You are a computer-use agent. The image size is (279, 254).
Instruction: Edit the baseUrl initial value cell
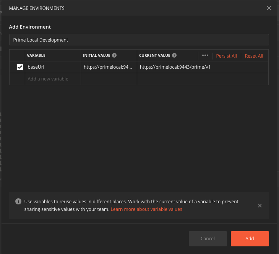(109, 67)
